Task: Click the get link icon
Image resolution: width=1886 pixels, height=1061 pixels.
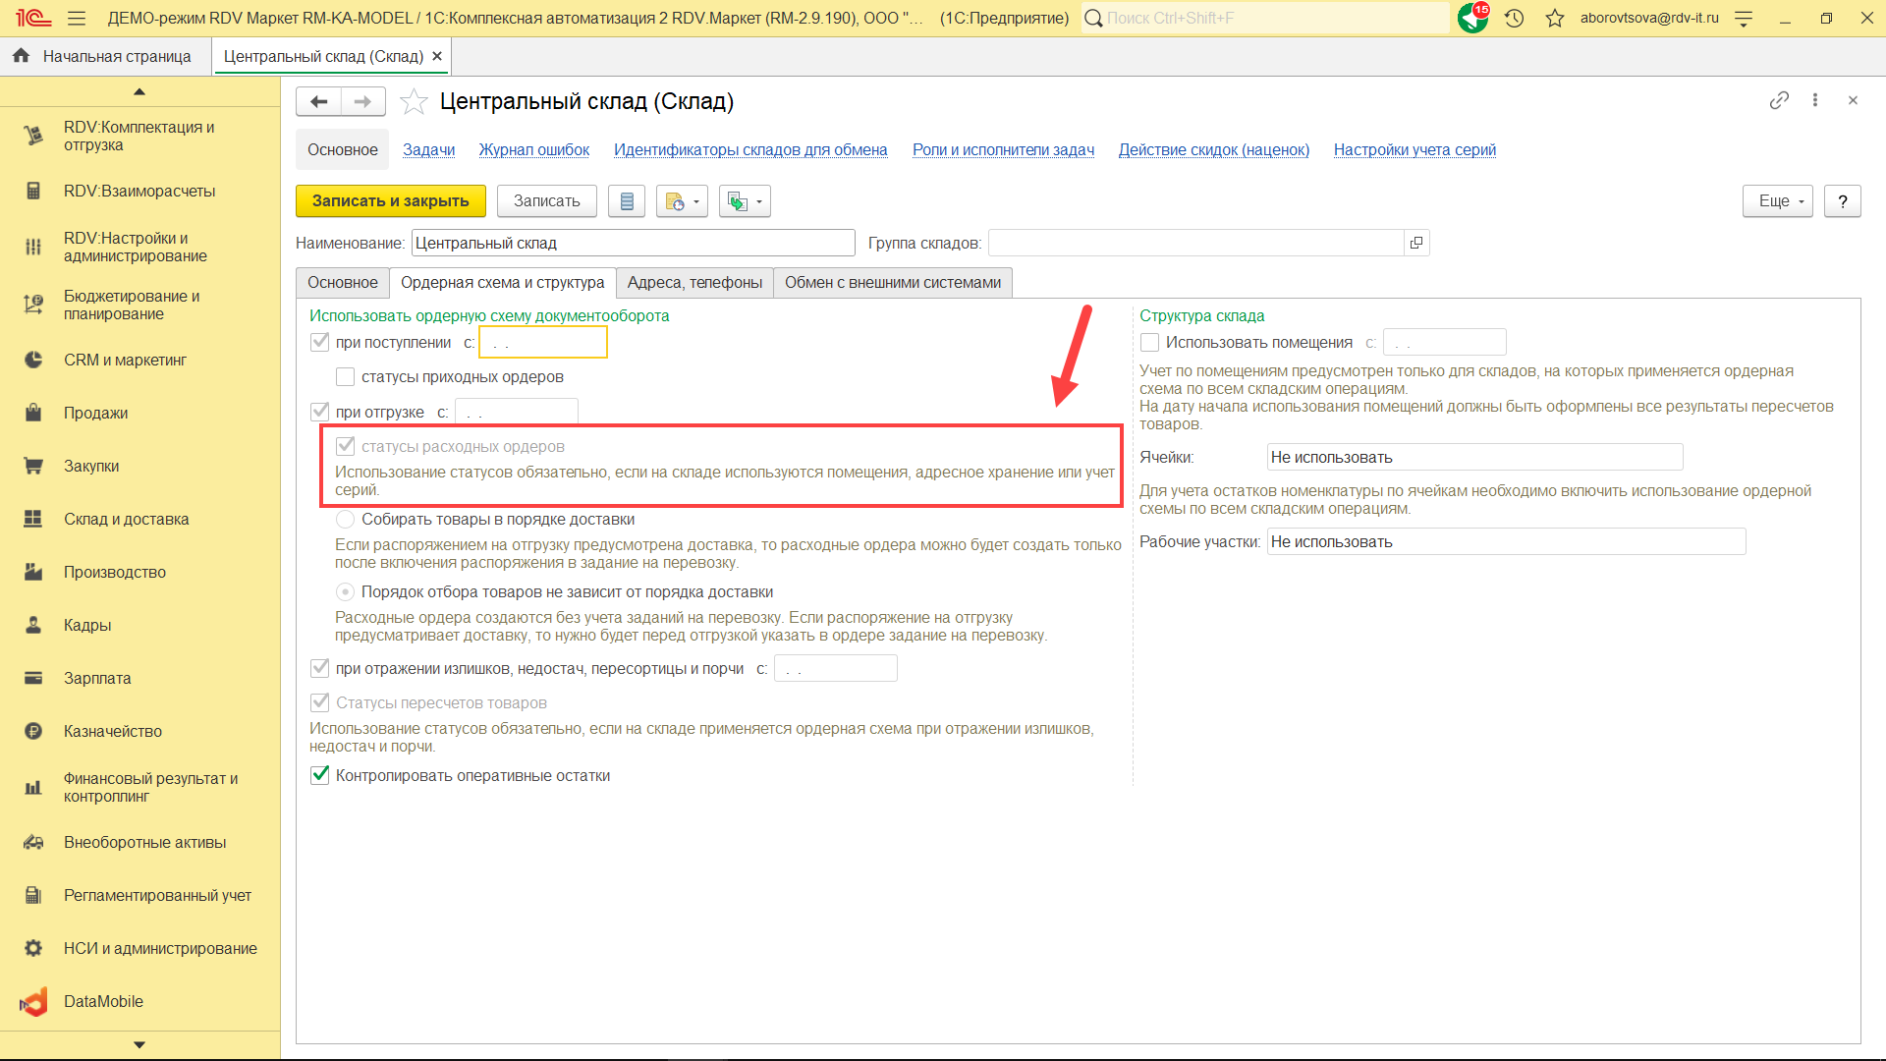Action: tap(1779, 100)
